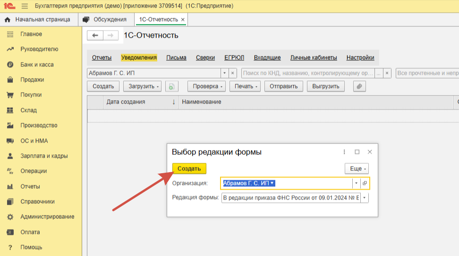Sort by Дата создания column header
459x256 pixels.
tap(141, 102)
